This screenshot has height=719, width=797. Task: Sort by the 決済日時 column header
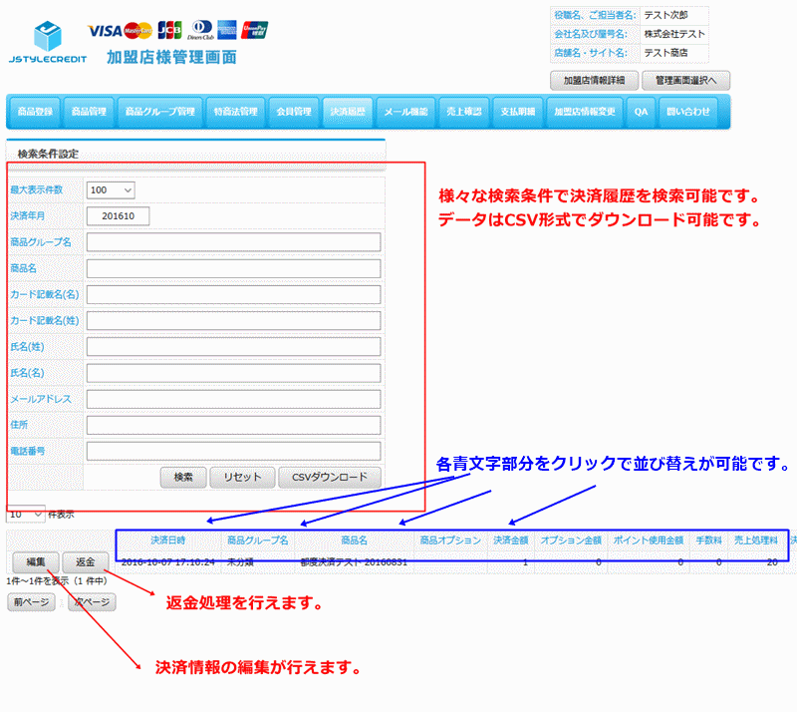168,540
